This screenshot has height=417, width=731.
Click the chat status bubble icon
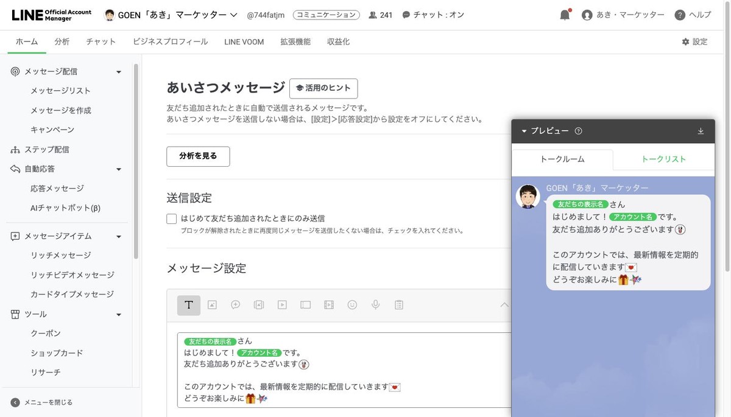[x=406, y=15]
